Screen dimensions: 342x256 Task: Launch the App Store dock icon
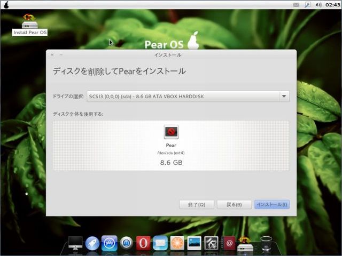coord(110,243)
